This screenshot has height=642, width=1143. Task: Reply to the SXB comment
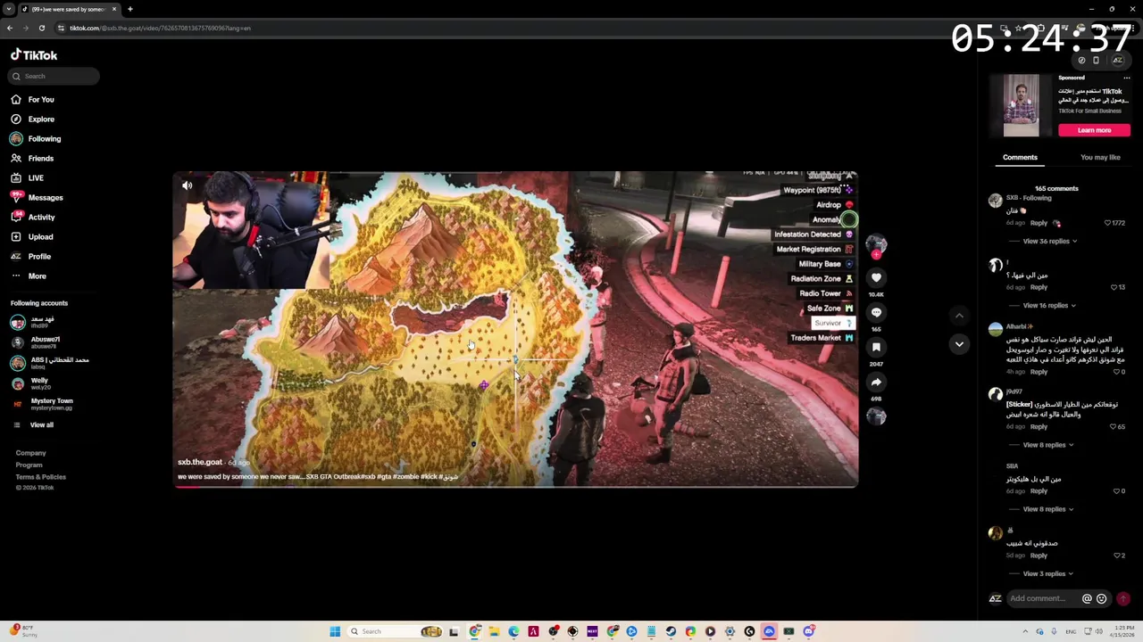click(x=1039, y=223)
